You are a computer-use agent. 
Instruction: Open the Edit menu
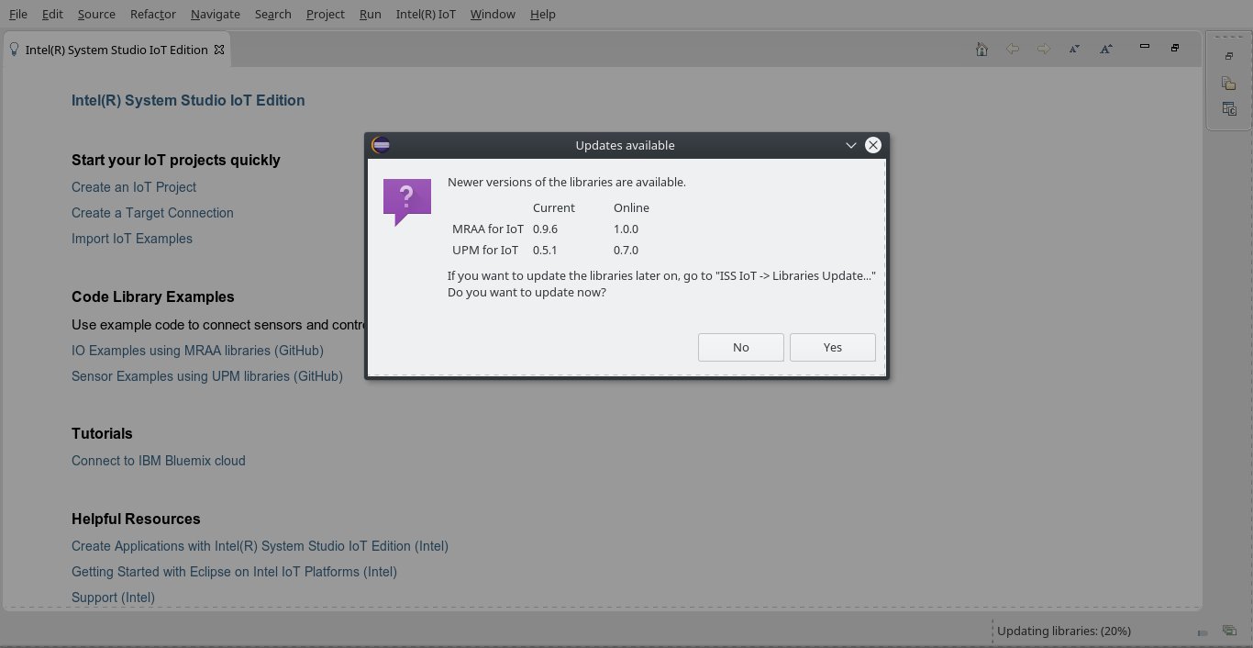click(x=52, y=14)
